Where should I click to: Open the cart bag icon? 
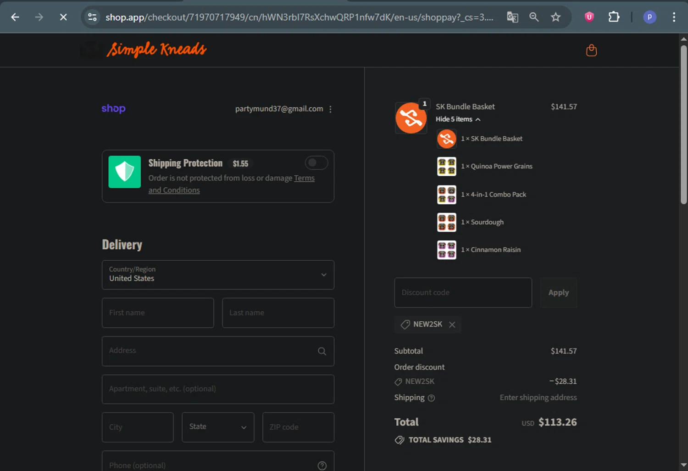pyautogui.click(x=591, y=50)
